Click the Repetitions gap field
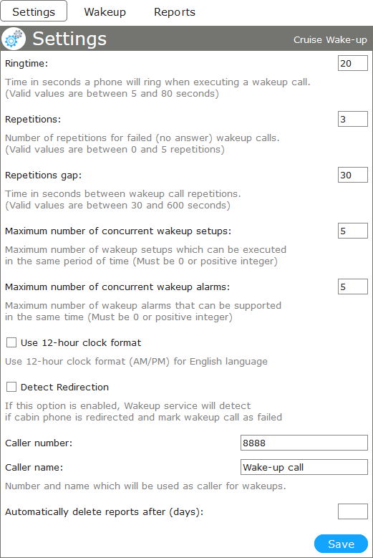The height and width of the screenshot is (558, 373). pos(353,175)
